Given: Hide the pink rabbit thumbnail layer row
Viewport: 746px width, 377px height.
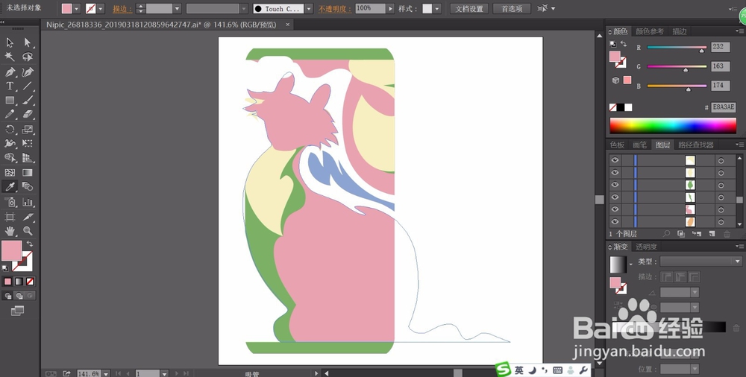Looking at the screenshot, I should pyautogui.click(x=615, y=209).
